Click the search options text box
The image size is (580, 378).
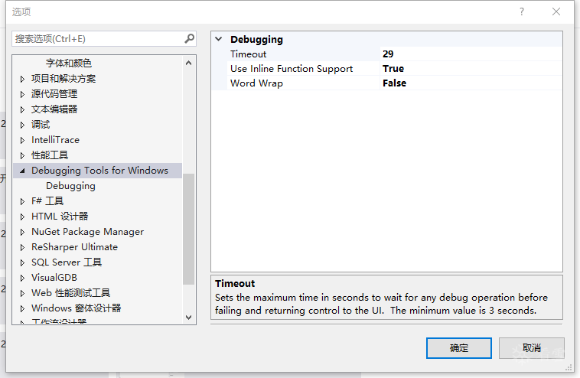tap(97, 38)
